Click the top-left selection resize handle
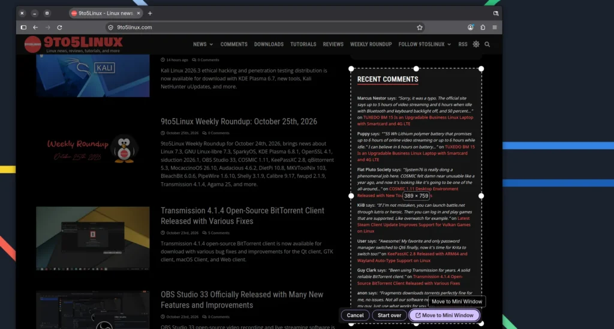The image size is (614, 329). coord(351,69)
